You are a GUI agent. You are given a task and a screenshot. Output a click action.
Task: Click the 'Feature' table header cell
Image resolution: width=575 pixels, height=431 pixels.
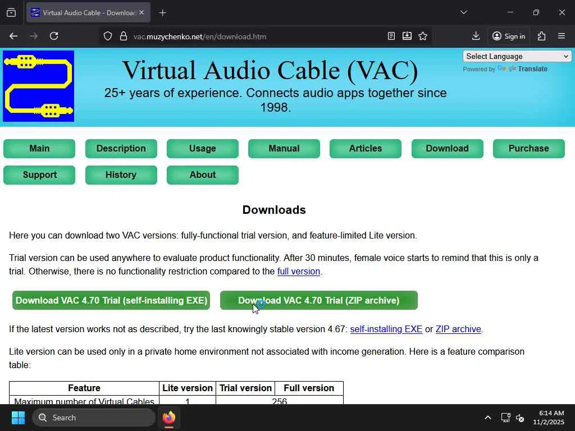click(84, 388)
